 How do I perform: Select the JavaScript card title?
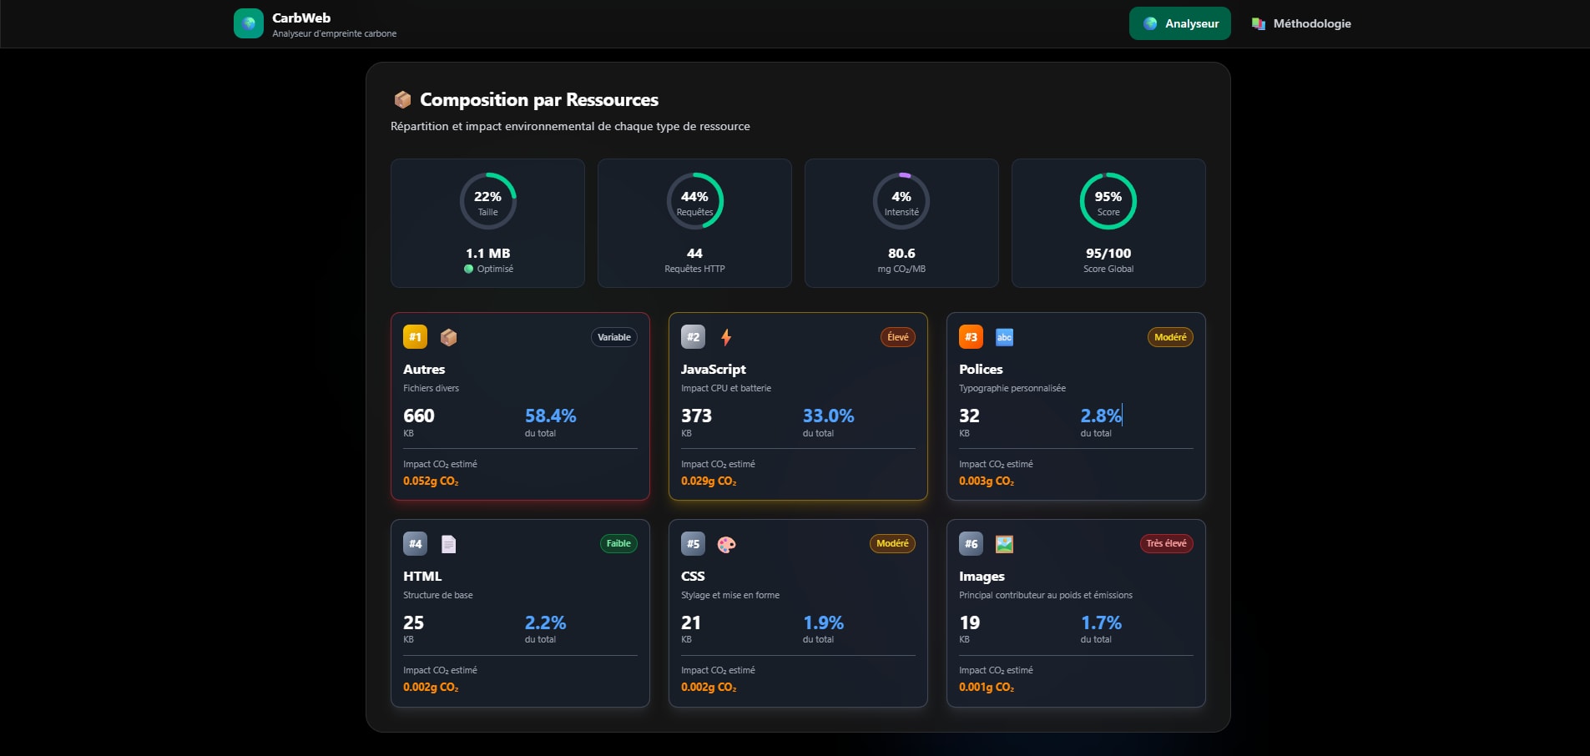tap(714, 369)
